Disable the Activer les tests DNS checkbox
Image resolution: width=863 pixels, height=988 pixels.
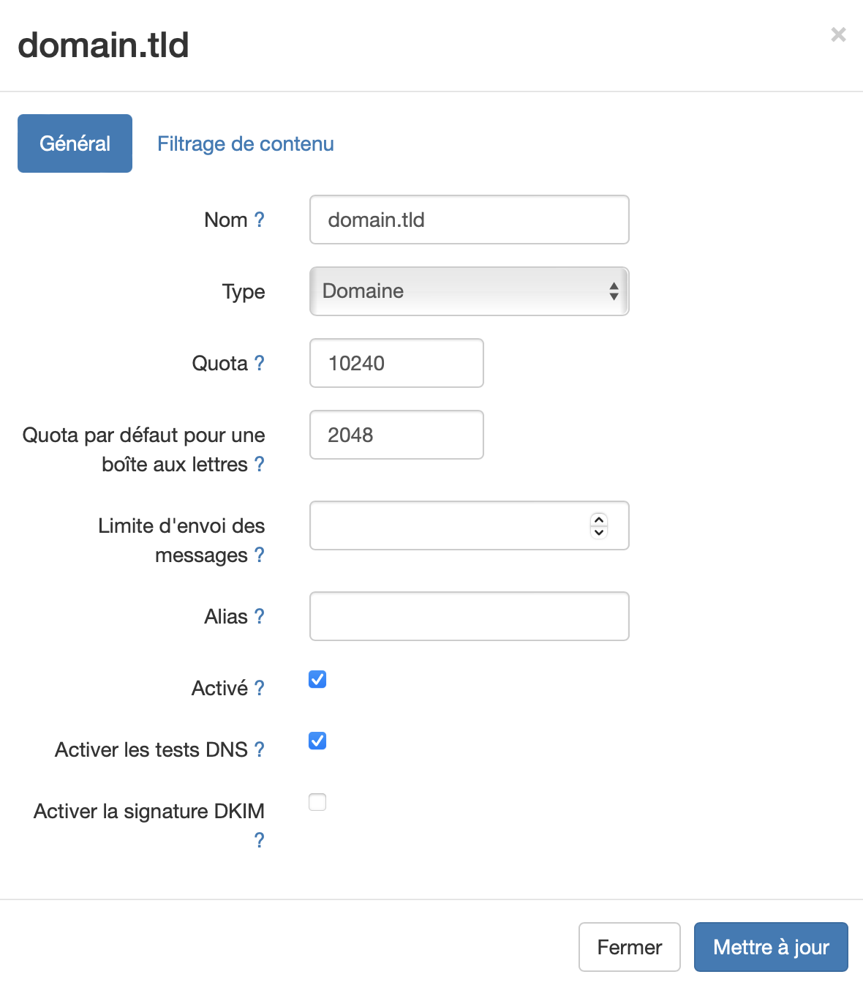(x=317, y=741)
